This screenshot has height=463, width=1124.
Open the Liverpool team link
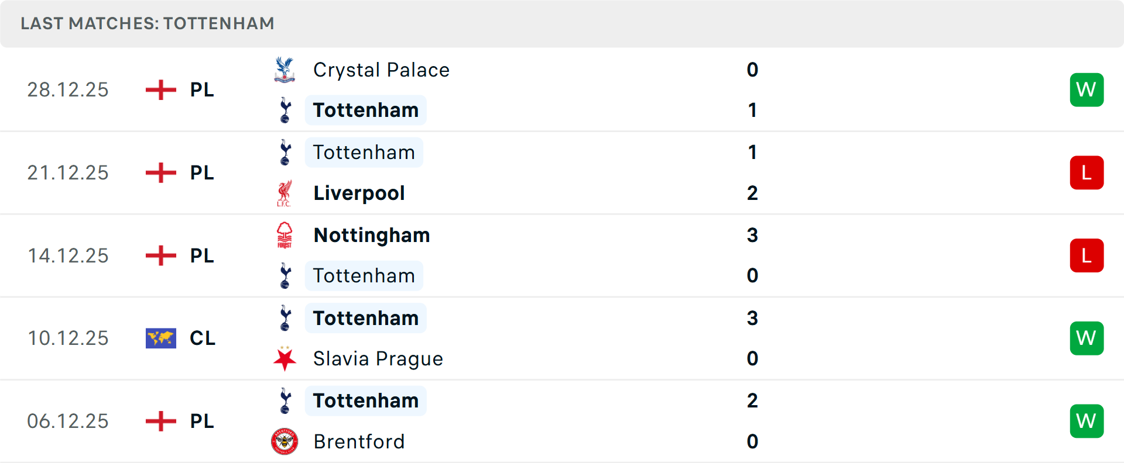[359, 193]
